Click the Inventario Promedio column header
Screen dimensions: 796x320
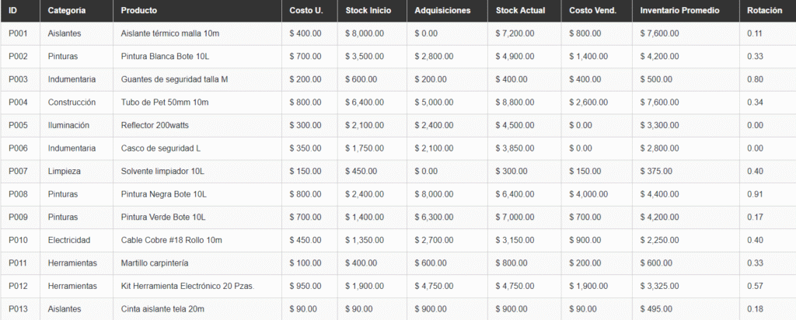(679, 11)
